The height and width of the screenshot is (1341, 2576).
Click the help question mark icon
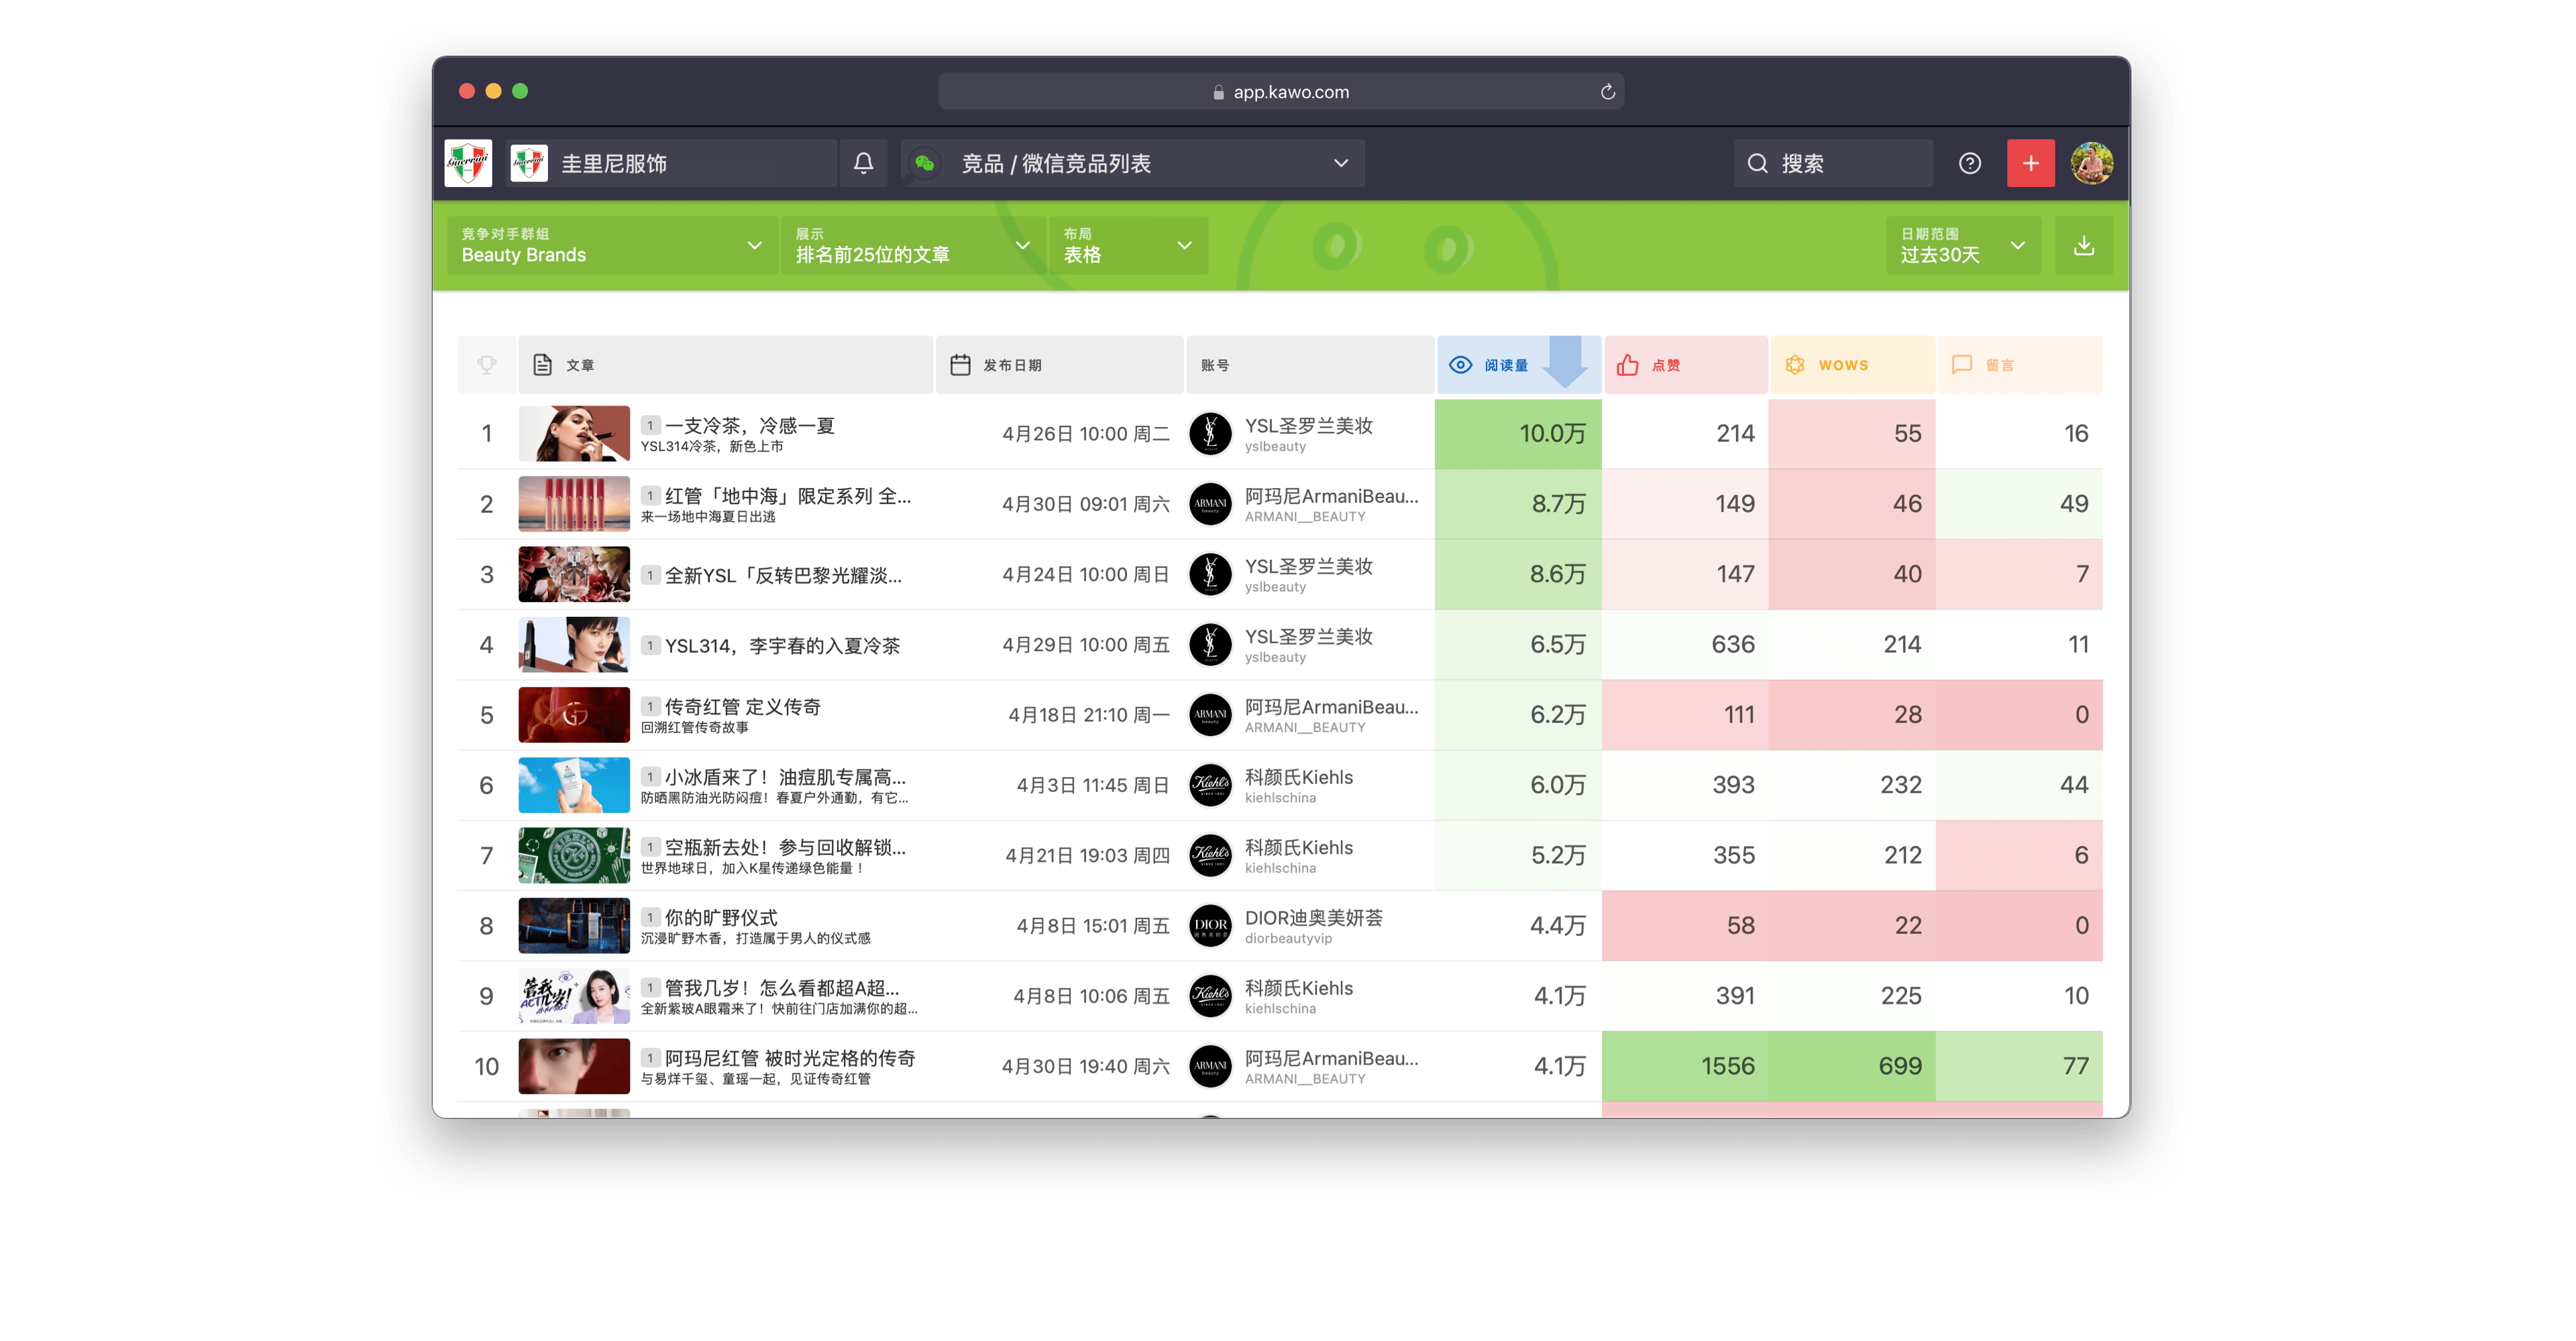point(1969,163)
